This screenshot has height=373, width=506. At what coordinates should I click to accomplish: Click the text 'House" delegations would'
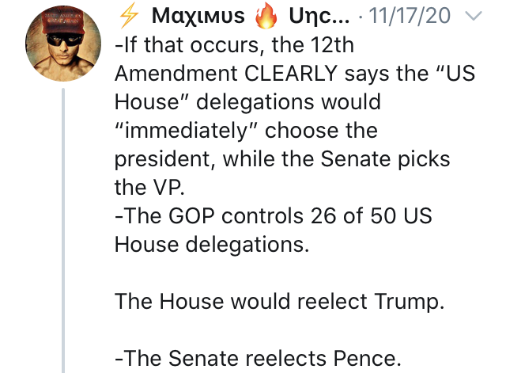click(x=247, y=102)
